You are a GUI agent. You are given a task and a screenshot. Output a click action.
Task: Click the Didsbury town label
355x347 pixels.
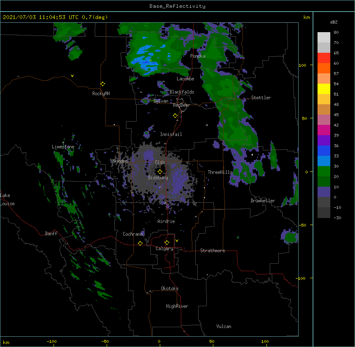158,178
